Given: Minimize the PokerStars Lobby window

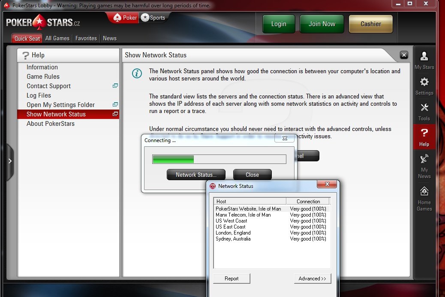Looking at the screenshot, I should [398, 4].
